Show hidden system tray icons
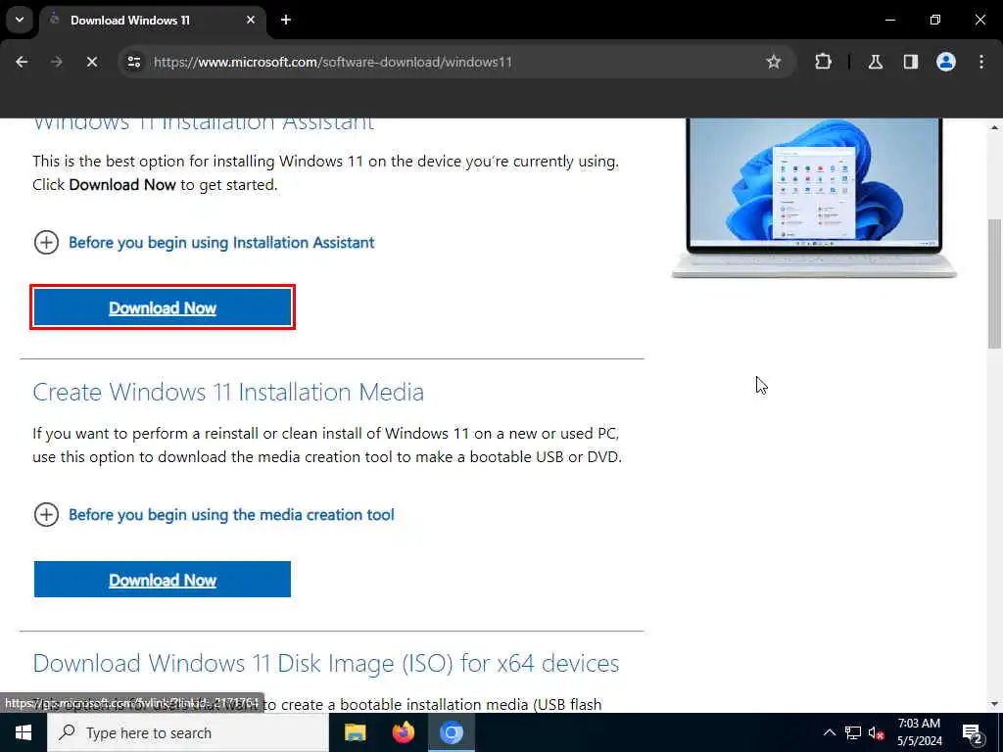This screenshot has width=1003, height=752. (x=829, y=732)
